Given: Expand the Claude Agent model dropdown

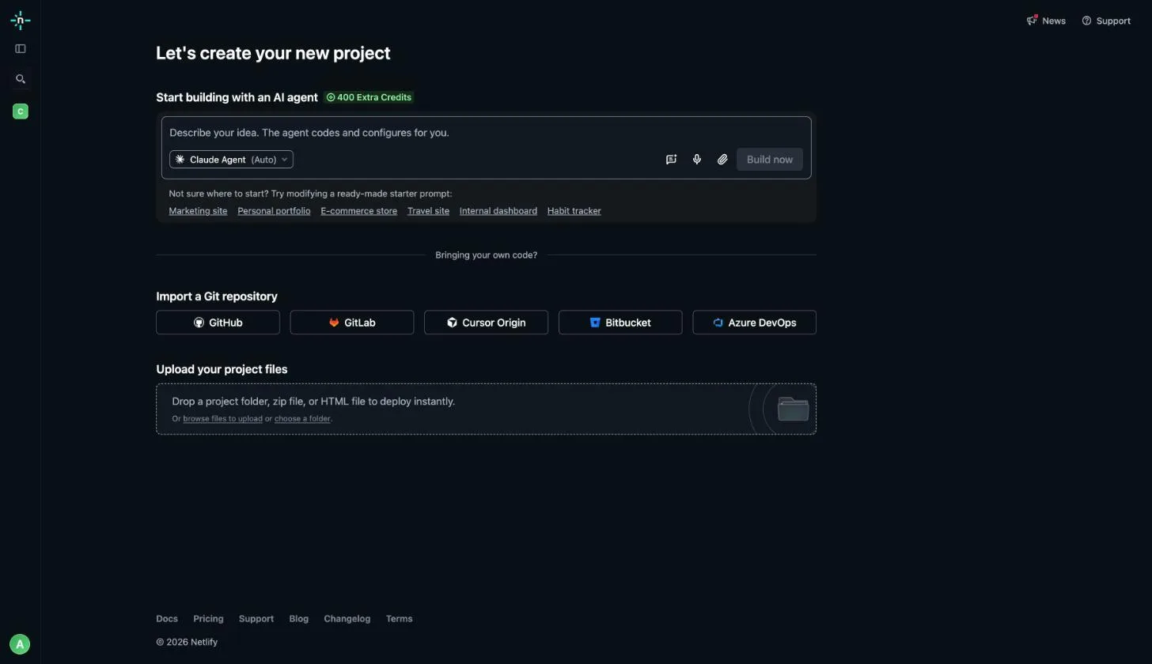Looking at the screenshot, I should 231,160.
